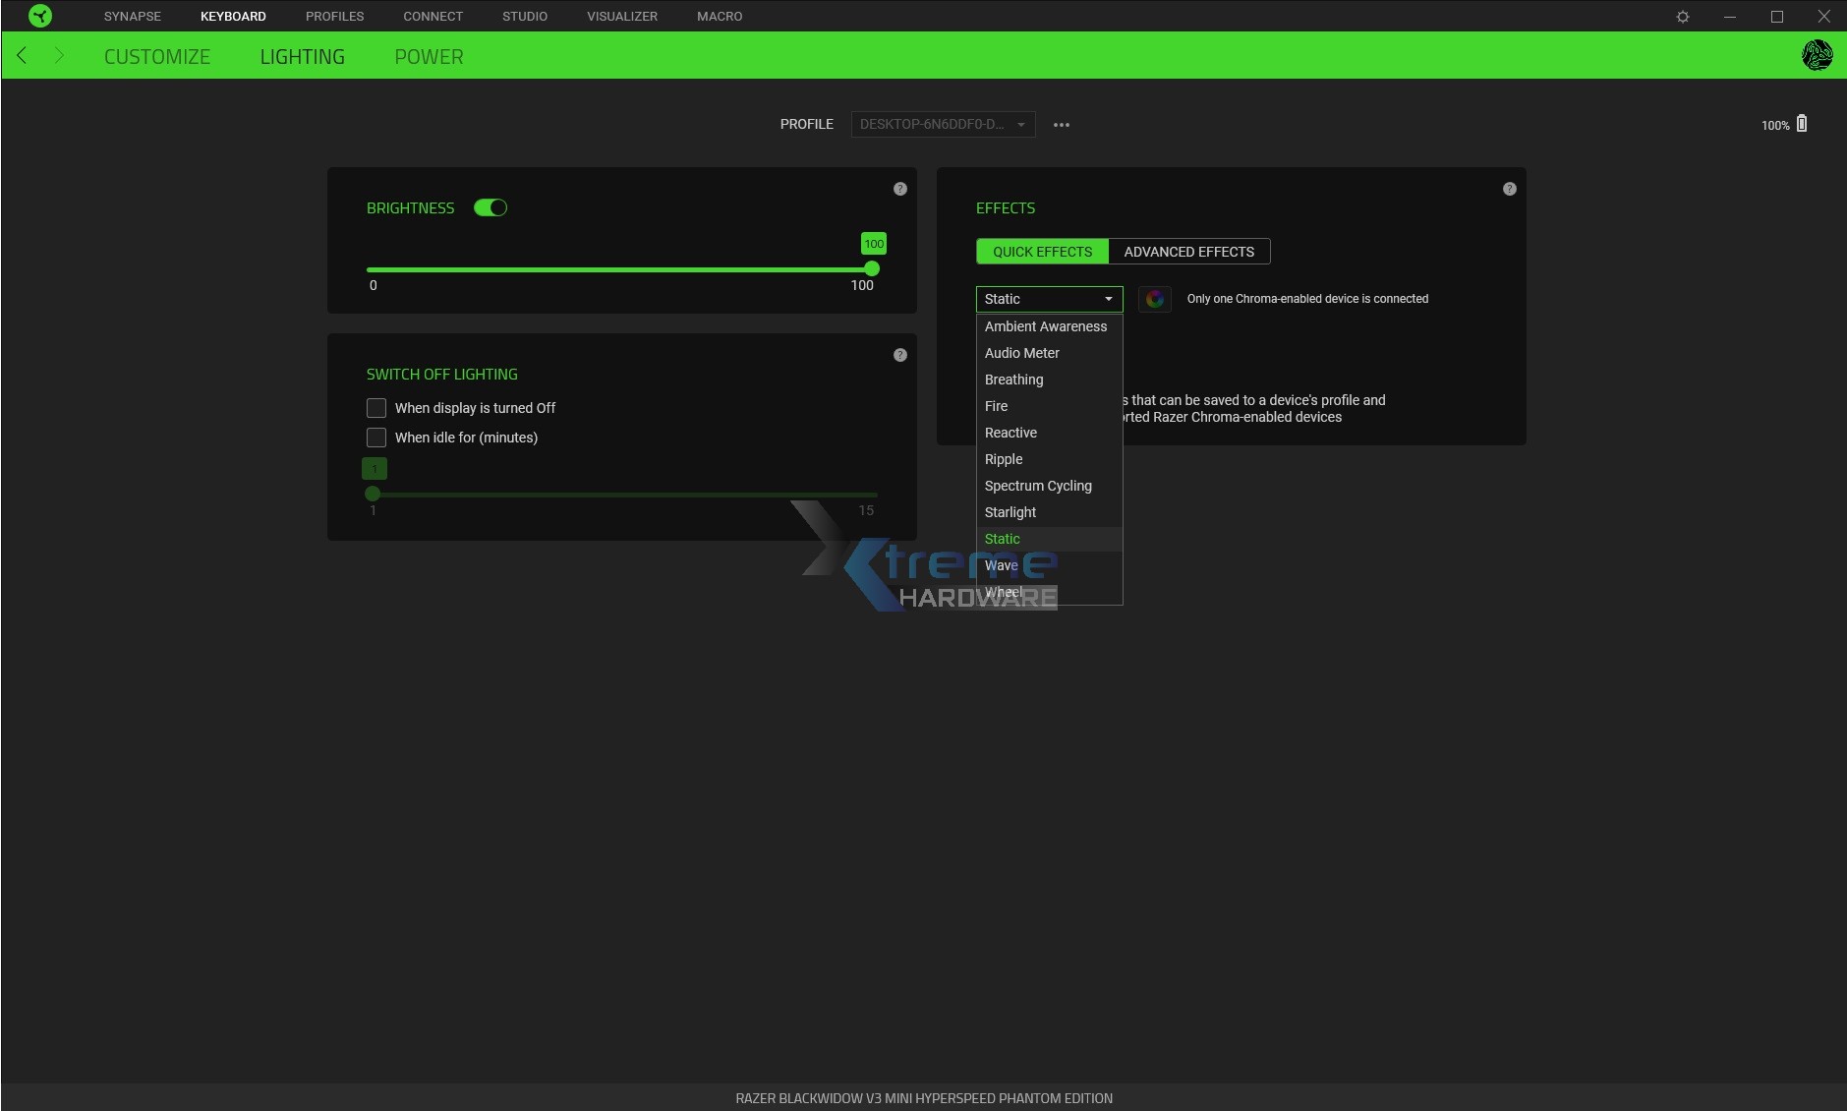Select the Wave effect from the list

coord(1003,565)
